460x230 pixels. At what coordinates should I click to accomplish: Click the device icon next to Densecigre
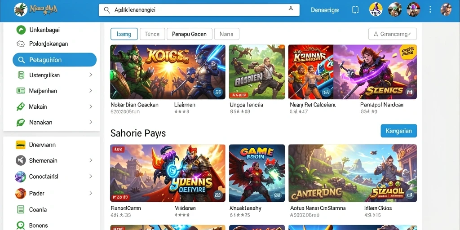355,10
